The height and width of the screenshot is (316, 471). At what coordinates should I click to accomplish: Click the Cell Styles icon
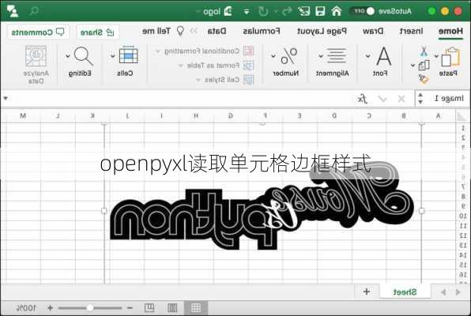248,80
